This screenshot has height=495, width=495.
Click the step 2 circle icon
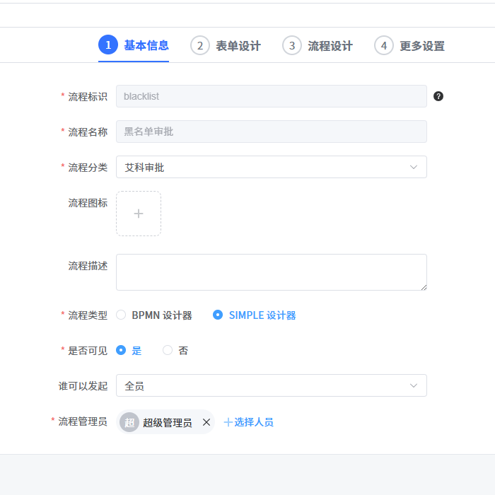200,45
